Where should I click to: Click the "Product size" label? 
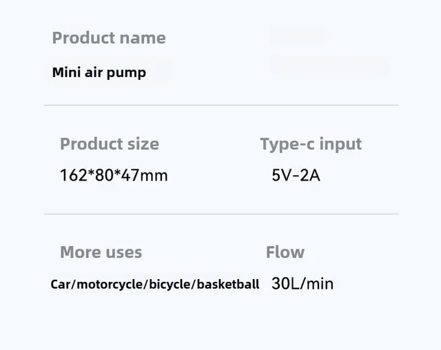tap(109, 144)
